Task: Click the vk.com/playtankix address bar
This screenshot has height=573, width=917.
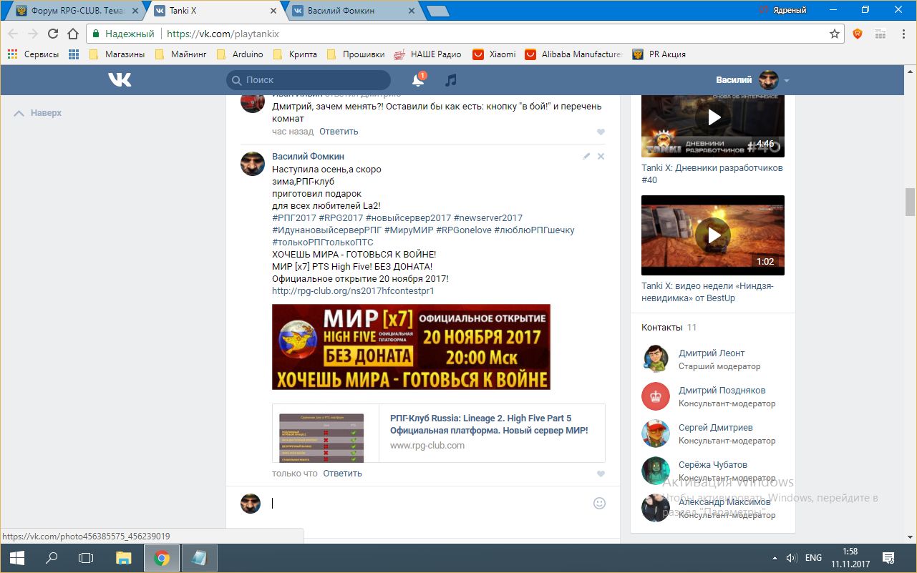Action: point(465,34)
